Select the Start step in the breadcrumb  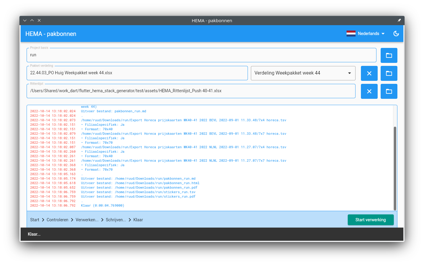pyautogui.click(x=35, y=220)
